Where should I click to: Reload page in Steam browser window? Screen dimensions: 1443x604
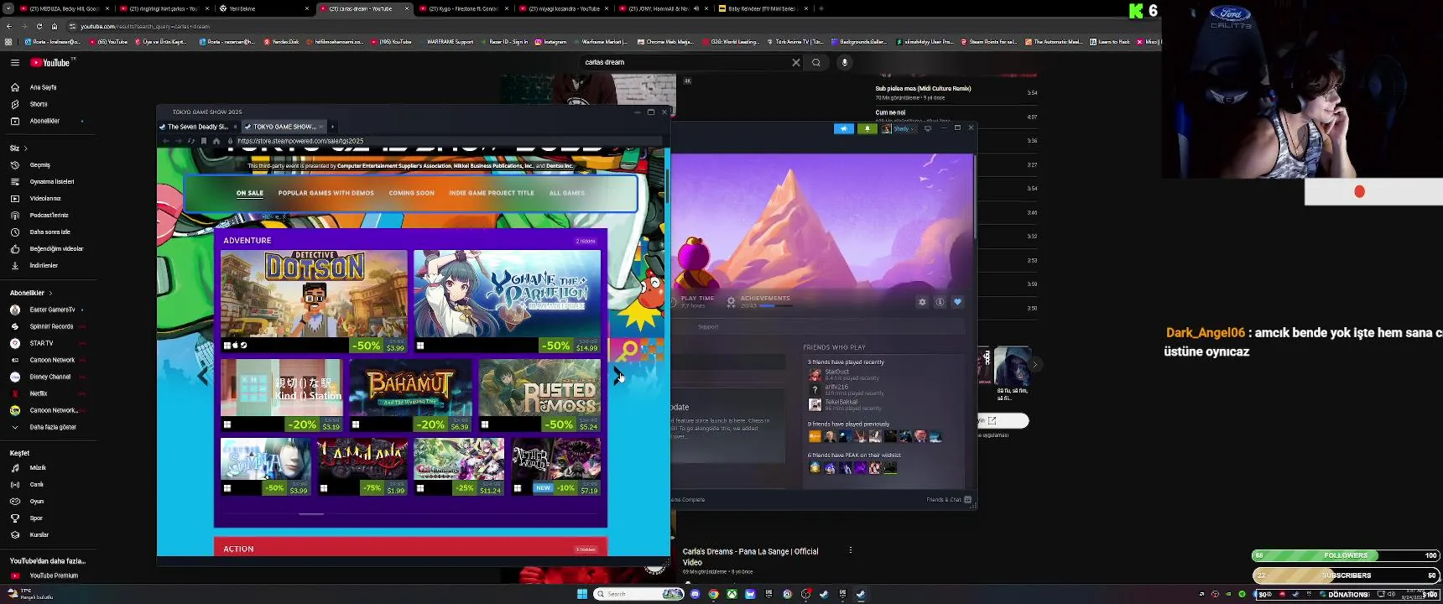click(191, 141)
